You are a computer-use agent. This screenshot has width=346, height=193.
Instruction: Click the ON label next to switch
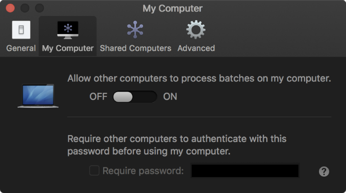[x=170, y=97]
